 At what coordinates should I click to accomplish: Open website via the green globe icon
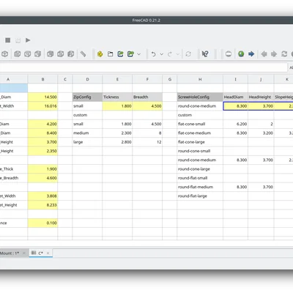click(x=241, y=54)
